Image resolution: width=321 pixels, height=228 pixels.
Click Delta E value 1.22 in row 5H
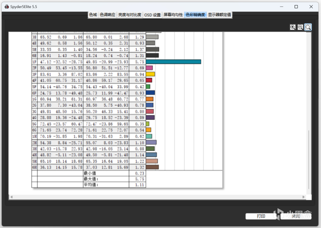pyautogui.click(x=140, y=161)
